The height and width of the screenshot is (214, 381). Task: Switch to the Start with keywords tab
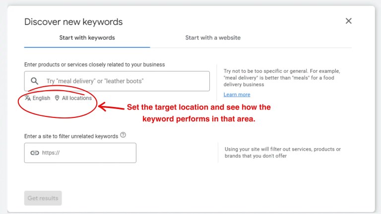[x=87, y=38]
